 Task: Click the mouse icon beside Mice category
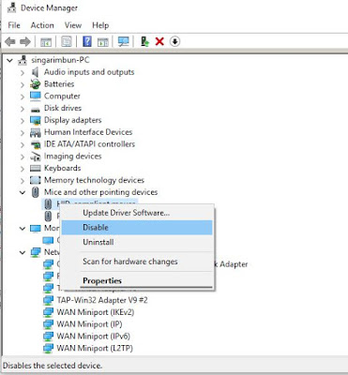tap(36, 192)
